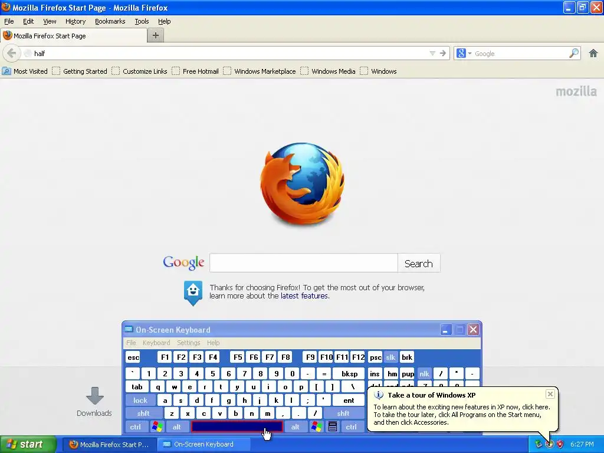This screenshot has width=604, height=453.
Task: Click the F1 key on on-screen keyboard
Action: (165, 357)
